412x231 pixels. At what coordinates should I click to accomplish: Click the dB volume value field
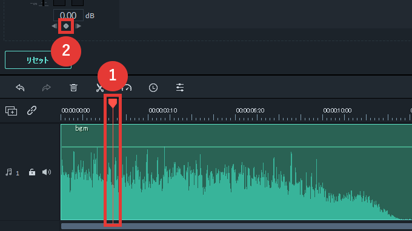(68, 15)
